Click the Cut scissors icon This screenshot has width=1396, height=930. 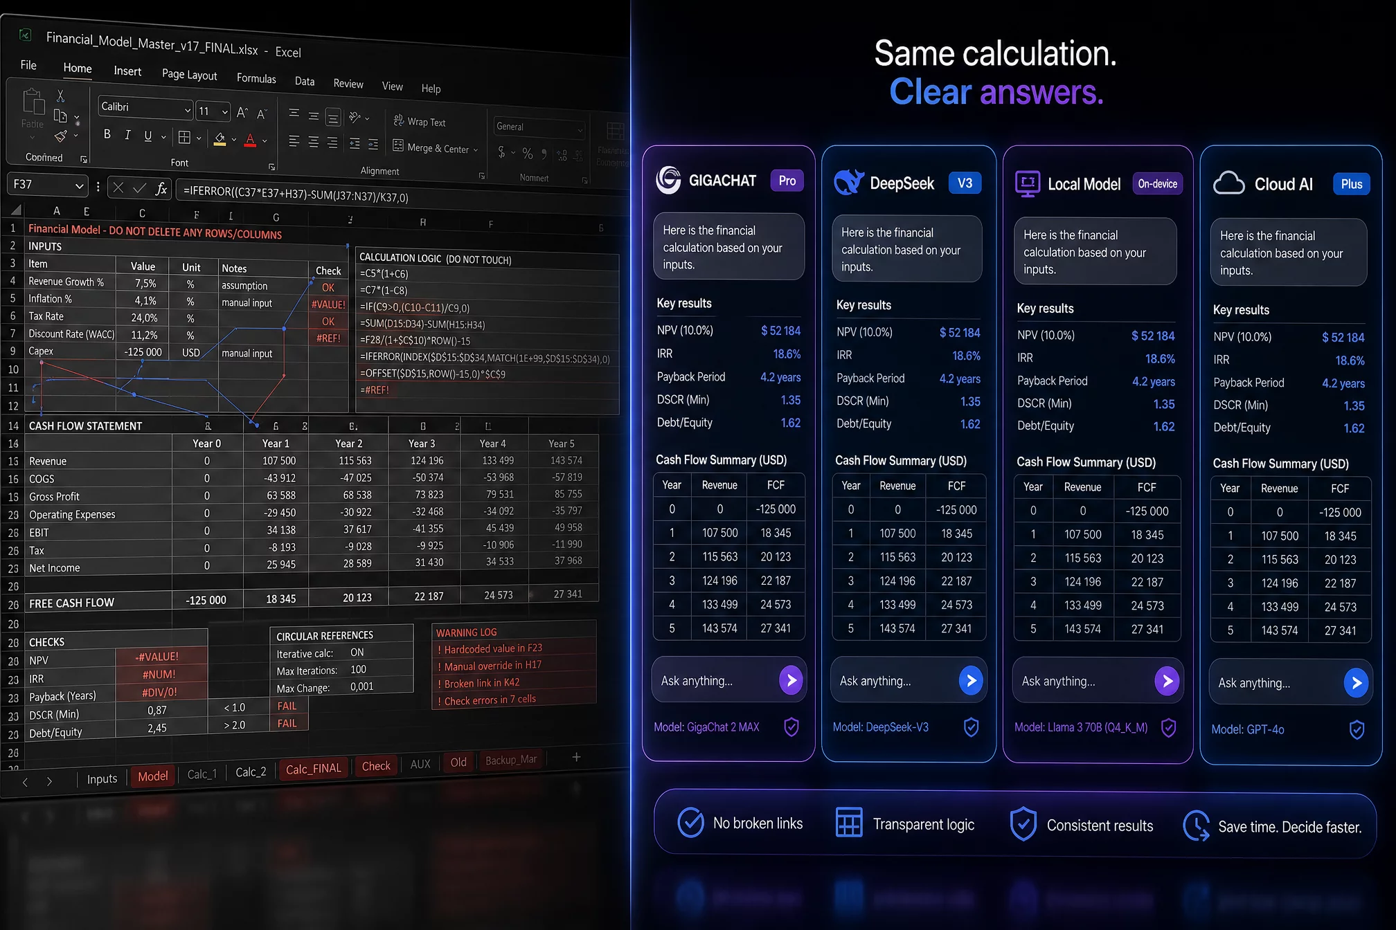[x=61, y=95]
